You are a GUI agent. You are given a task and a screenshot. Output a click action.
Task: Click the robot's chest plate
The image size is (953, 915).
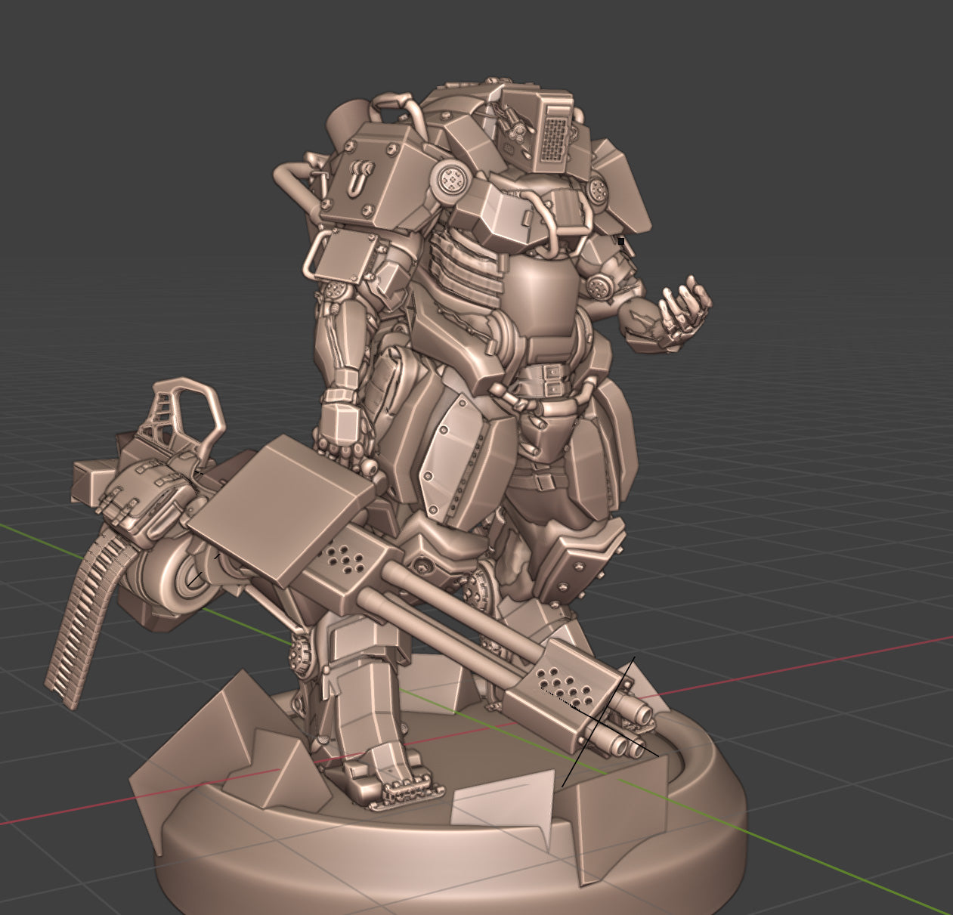(543, 296)
